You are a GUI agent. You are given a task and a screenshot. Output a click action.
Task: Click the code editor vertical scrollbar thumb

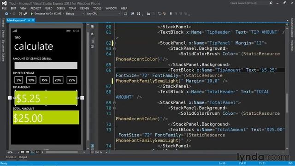click(287, 103)
